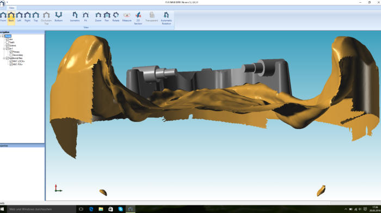Open the Measure tool

[127, 17]
